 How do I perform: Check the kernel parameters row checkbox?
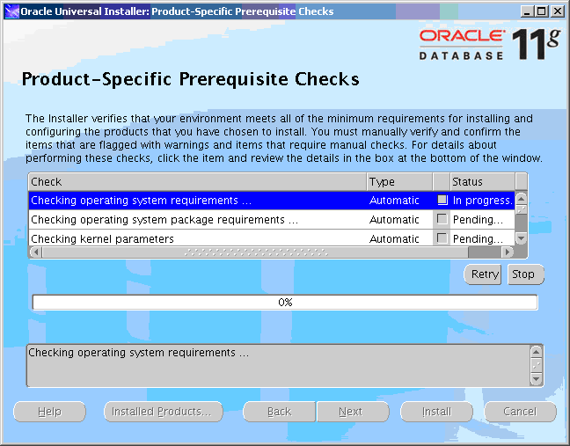click(442, 238)
